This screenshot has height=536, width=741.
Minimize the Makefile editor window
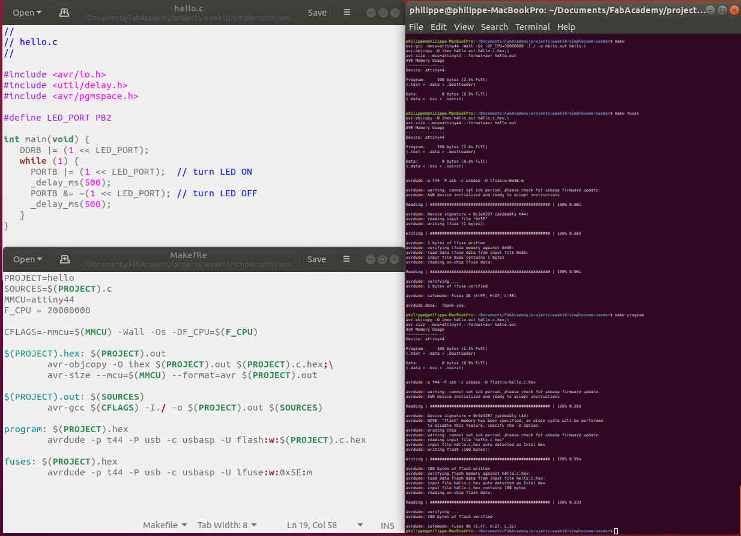pyautogui.click(x=369, y=259)
